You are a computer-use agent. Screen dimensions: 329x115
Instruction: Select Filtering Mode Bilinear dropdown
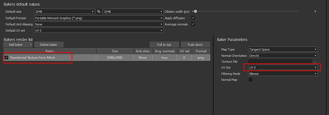click(x=283, y=74)
